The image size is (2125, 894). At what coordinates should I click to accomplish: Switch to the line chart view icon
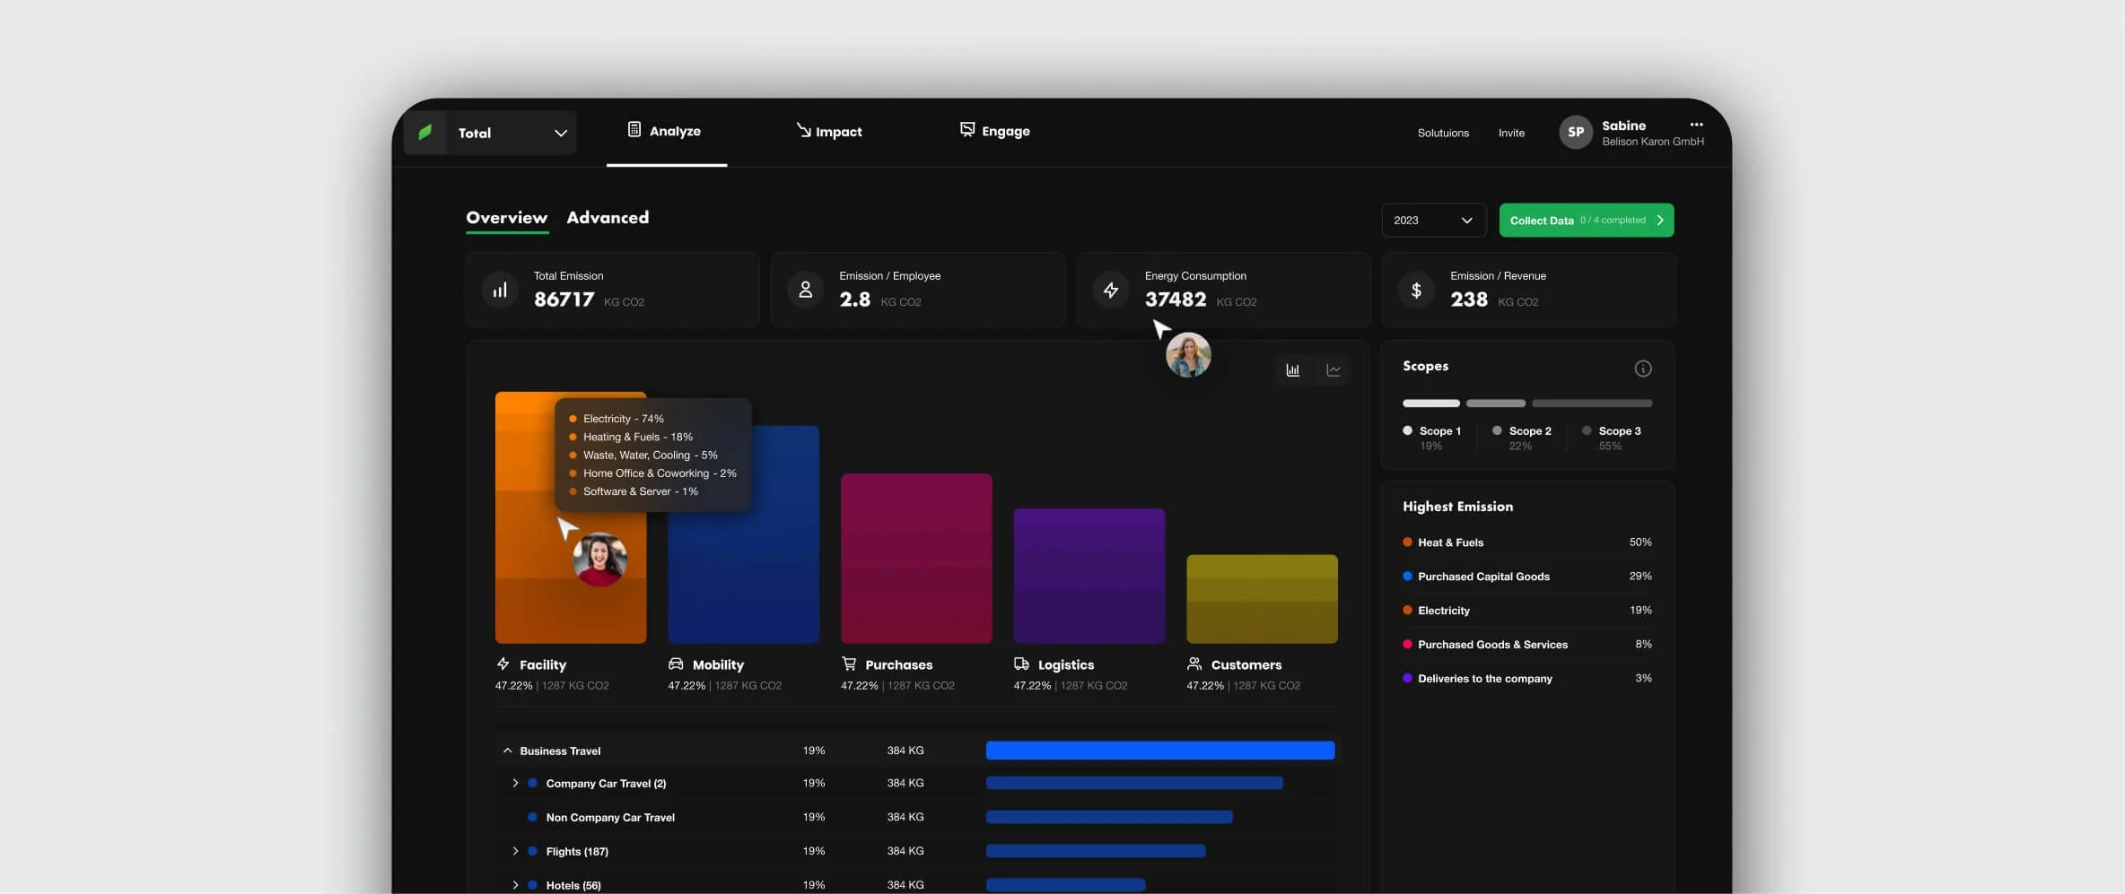tap(1334, 369)
